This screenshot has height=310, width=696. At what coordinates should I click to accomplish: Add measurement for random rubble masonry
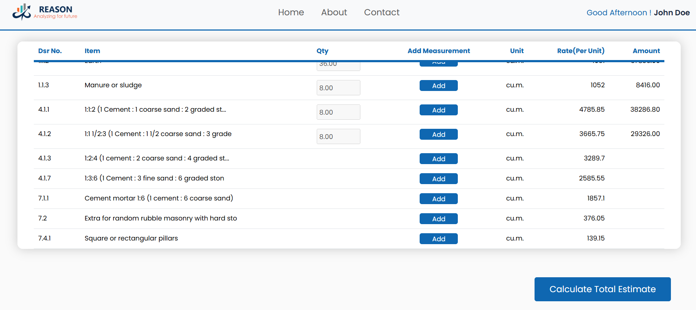(438, 219)
